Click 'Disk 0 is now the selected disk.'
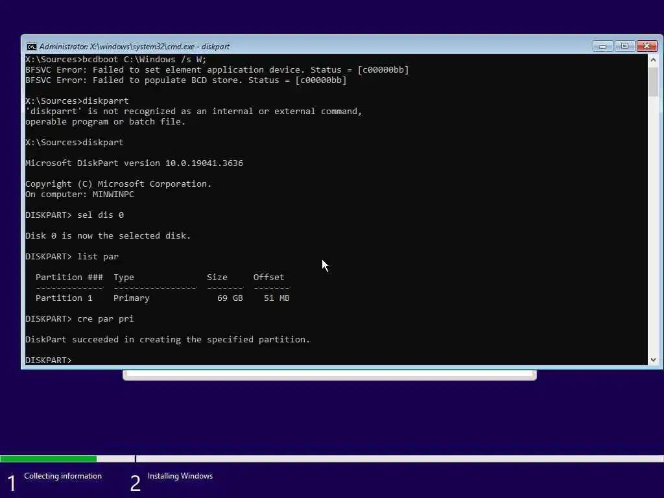Viewport: 664px width, 498px height. [x=108, y=236]
